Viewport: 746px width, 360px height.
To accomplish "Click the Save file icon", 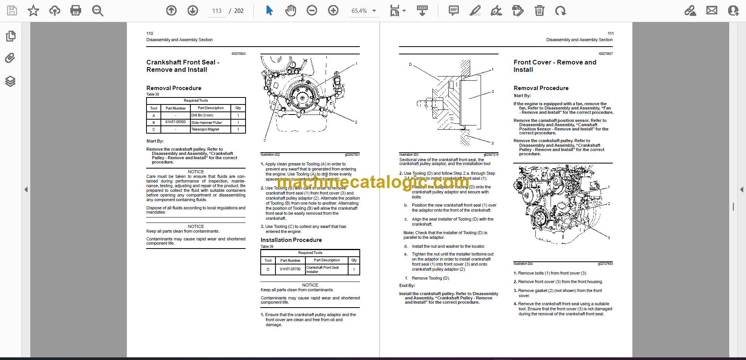I will [12, 10].
